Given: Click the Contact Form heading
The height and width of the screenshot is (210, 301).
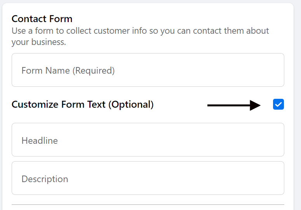Looking at the screenshot, I should pyautogui.click(x=42, y=19).
